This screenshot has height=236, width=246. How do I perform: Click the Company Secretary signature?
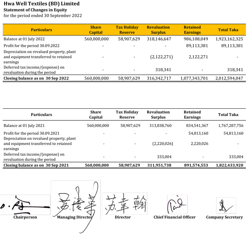click(224, 206)
